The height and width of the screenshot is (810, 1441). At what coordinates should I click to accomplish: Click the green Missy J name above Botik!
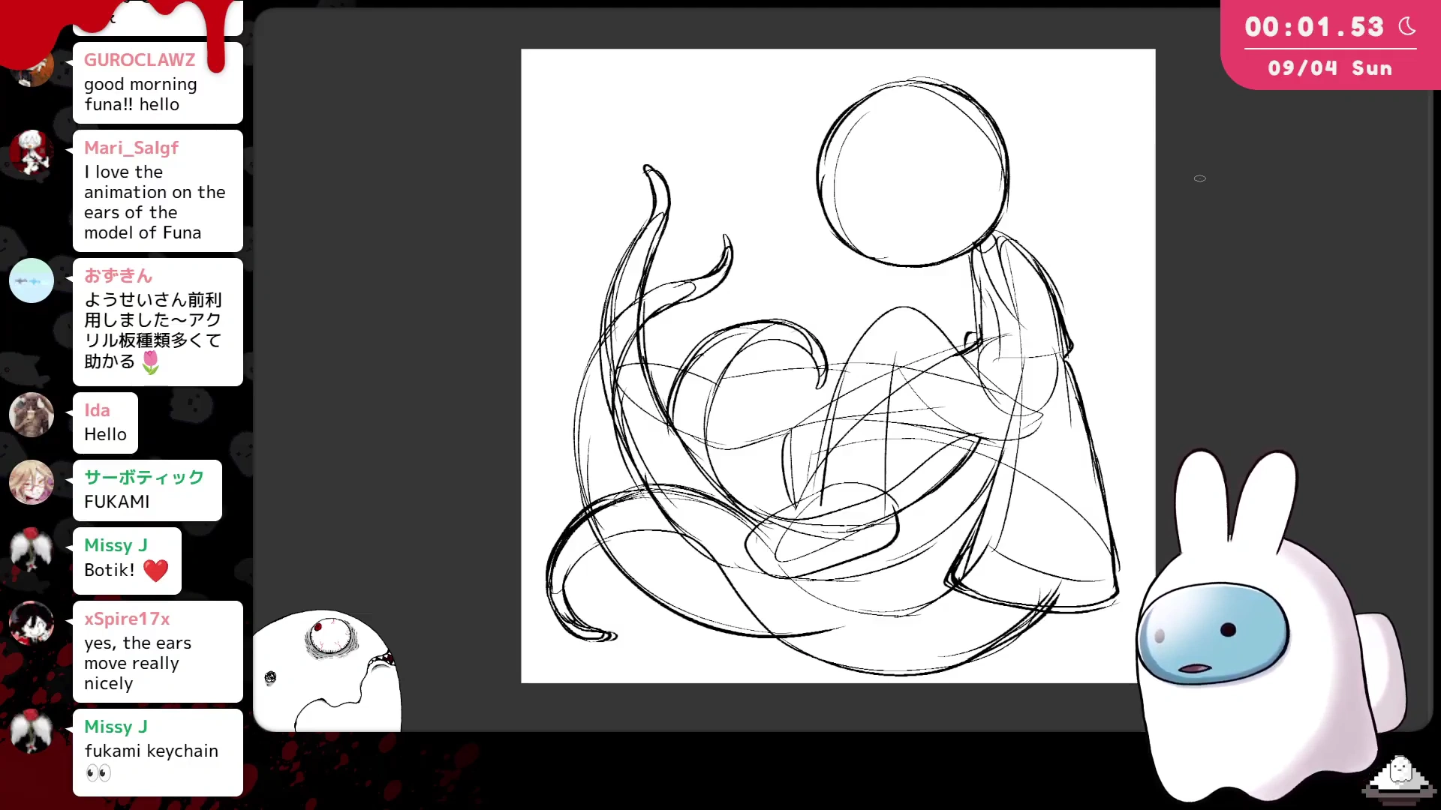[x=116, y=545]
